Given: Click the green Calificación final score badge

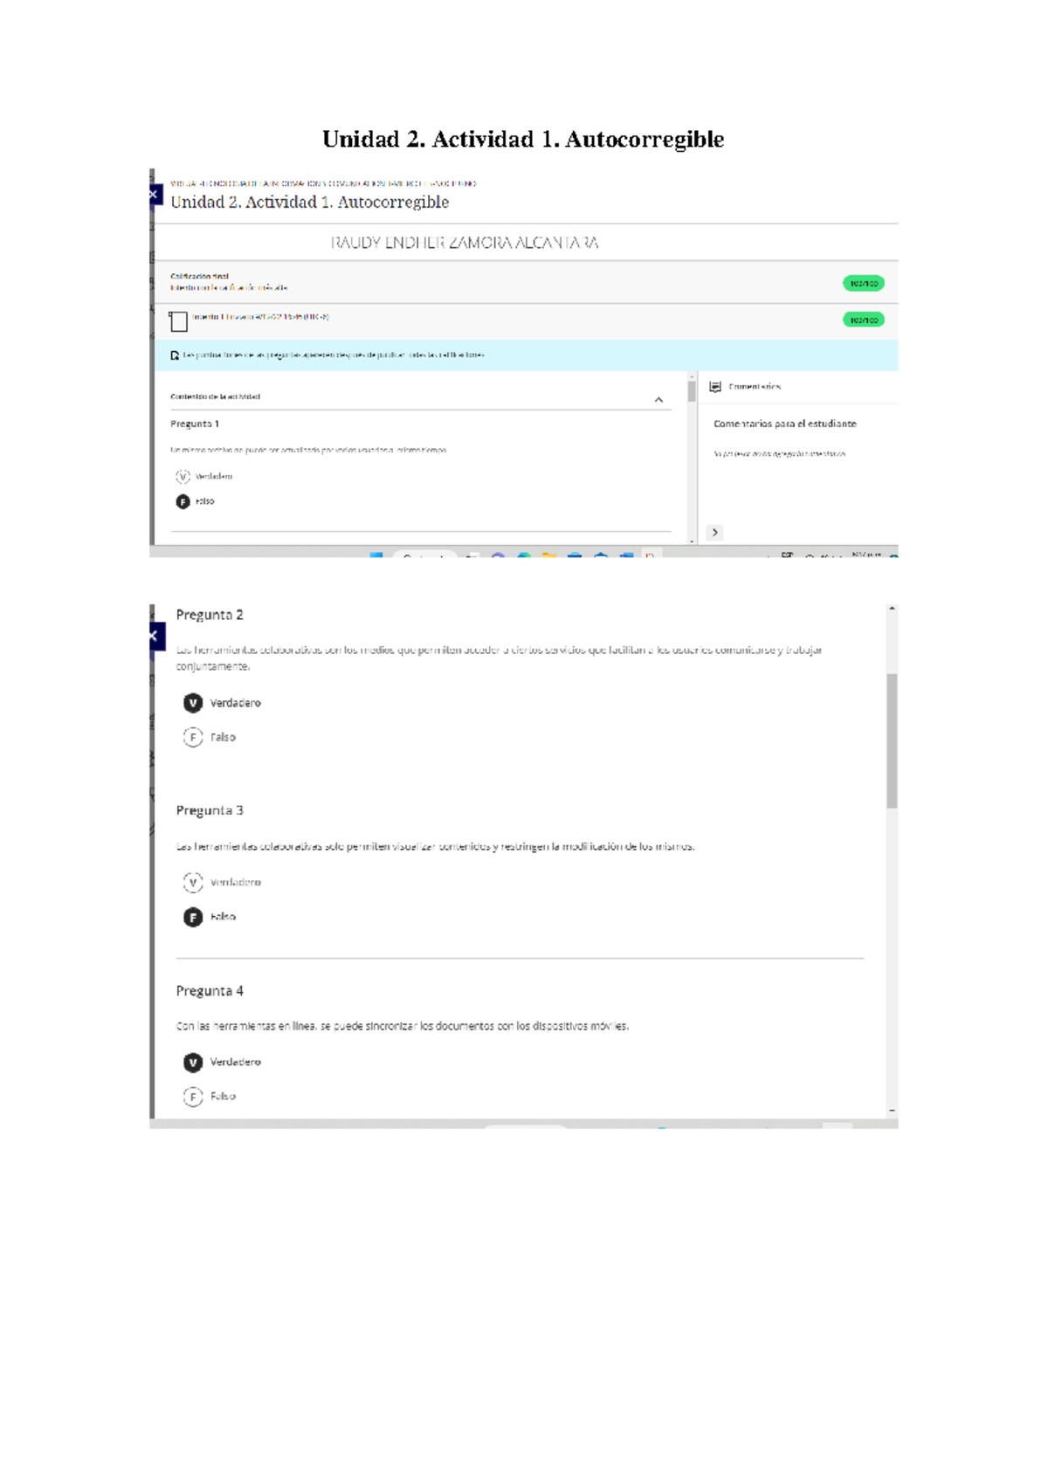Looking at the screenshot, I should point(863,284).
